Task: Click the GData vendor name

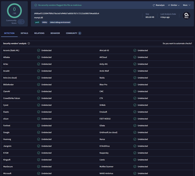Action: tap(102, 126)
